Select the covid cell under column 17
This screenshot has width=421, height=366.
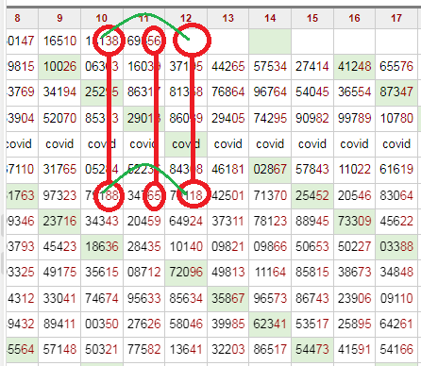coord(396,144)
